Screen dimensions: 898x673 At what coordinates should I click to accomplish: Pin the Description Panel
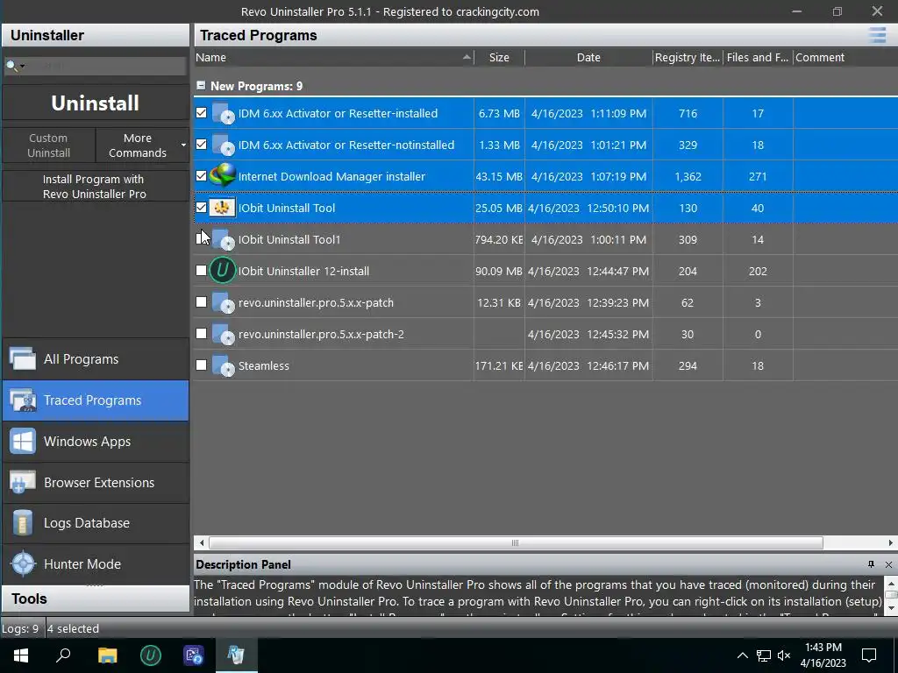point(871,564)
